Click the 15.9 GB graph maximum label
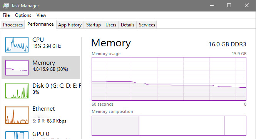 (x=239, y=54)
